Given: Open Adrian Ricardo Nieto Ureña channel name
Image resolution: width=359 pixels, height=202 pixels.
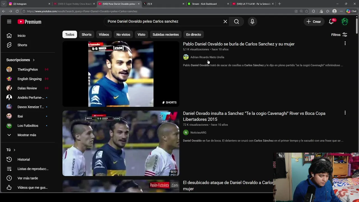Looking at the screenshot, I should [207, 57].
